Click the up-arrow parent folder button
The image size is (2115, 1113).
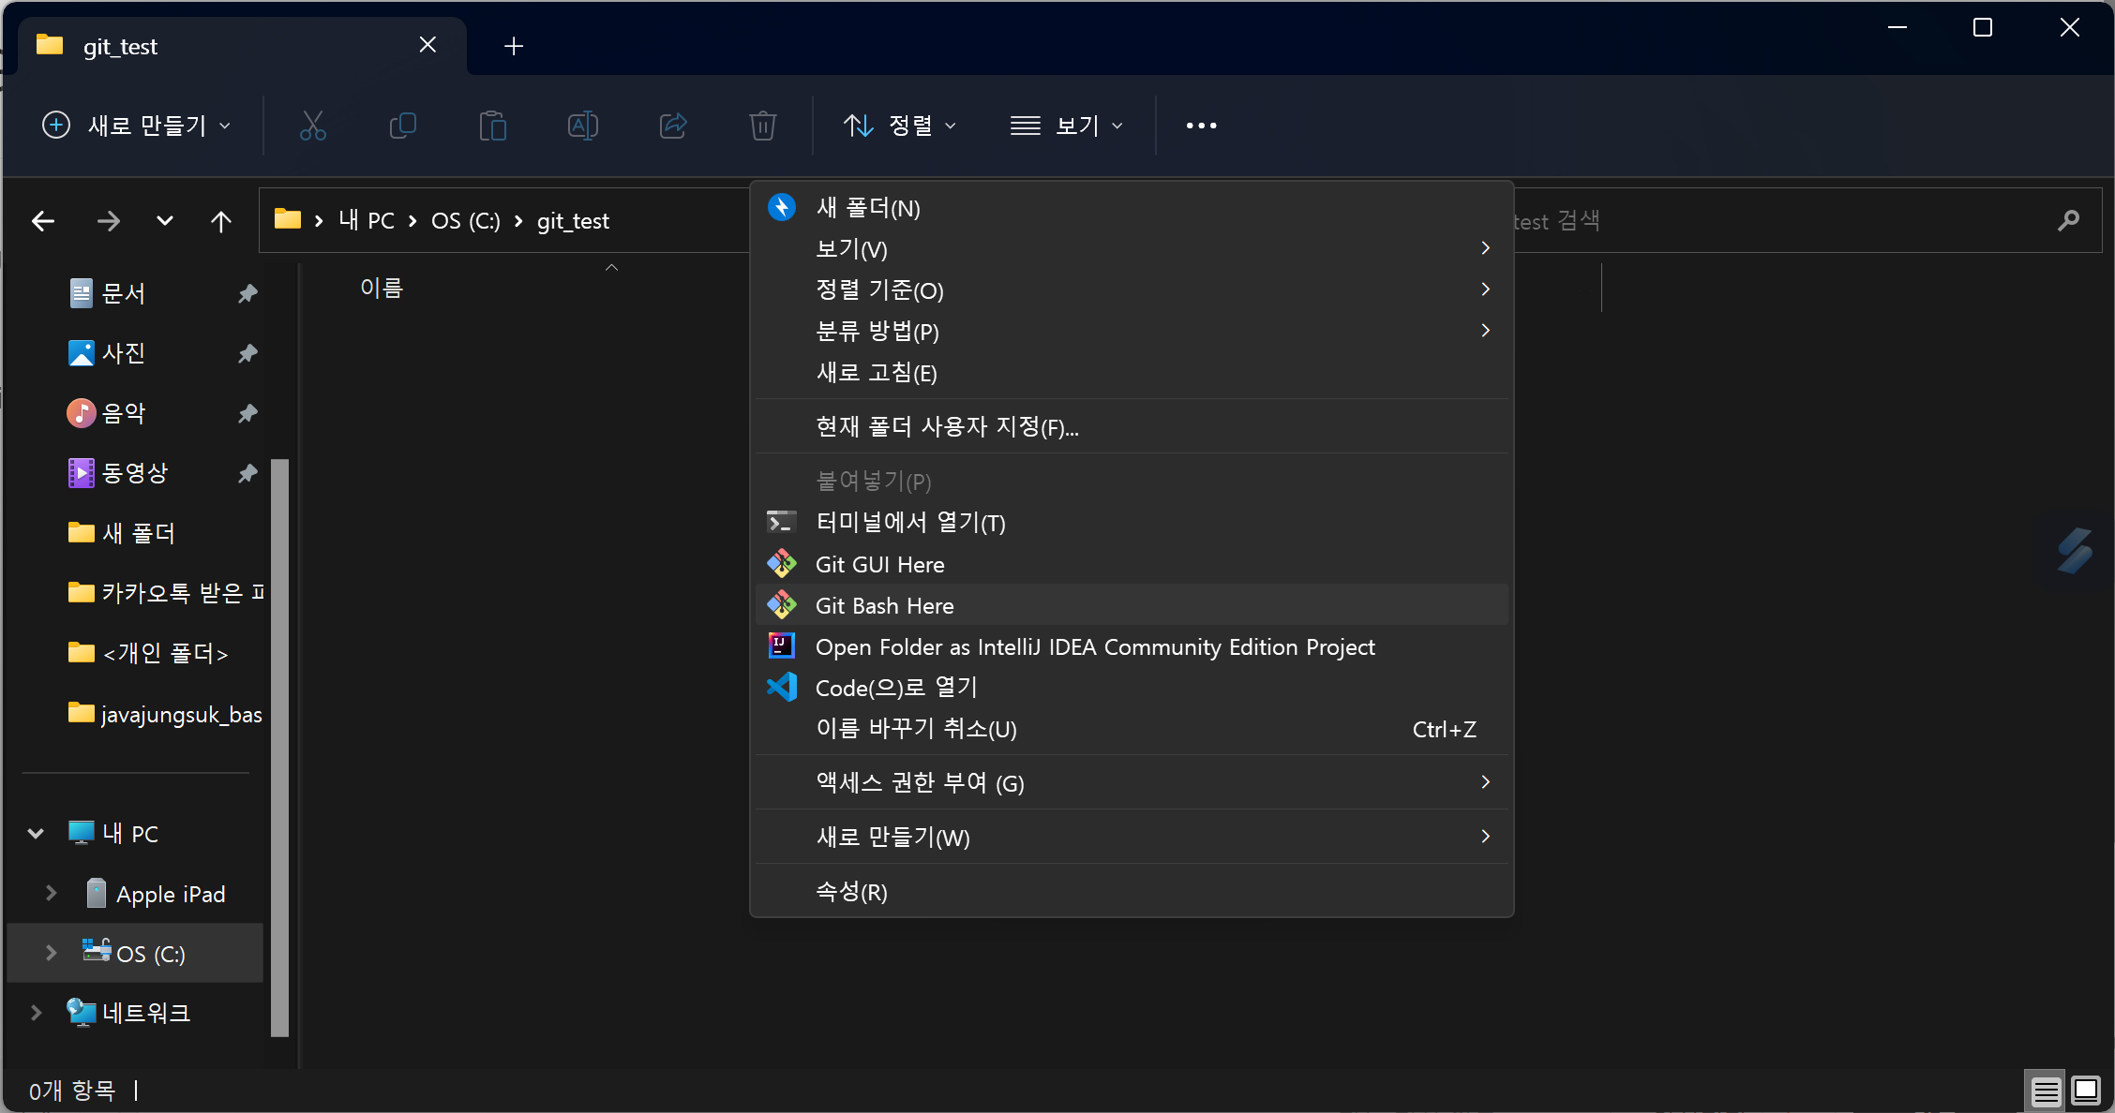[x=221, y=221]
